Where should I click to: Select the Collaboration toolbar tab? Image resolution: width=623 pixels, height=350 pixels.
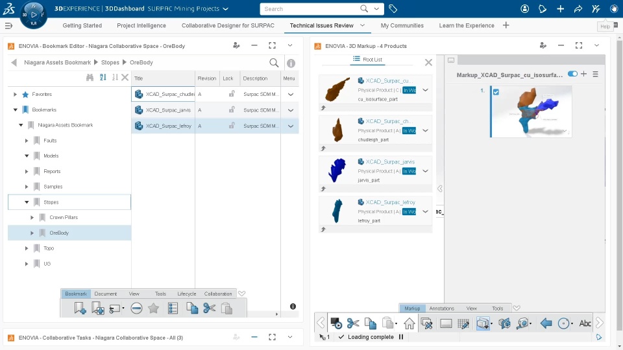[x=218, y=294]
